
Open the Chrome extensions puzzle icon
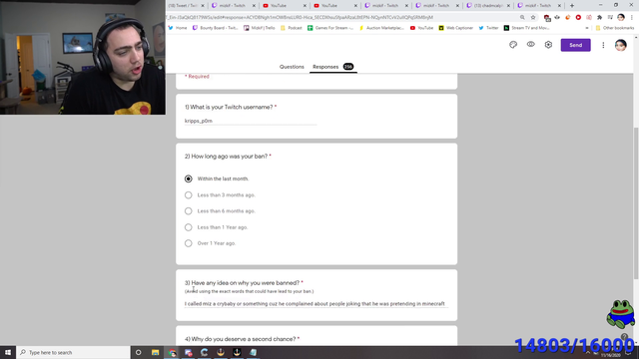pyautogui.click(x=599, y=18)
